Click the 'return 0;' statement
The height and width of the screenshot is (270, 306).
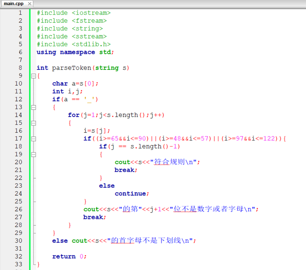click(69, 256)
